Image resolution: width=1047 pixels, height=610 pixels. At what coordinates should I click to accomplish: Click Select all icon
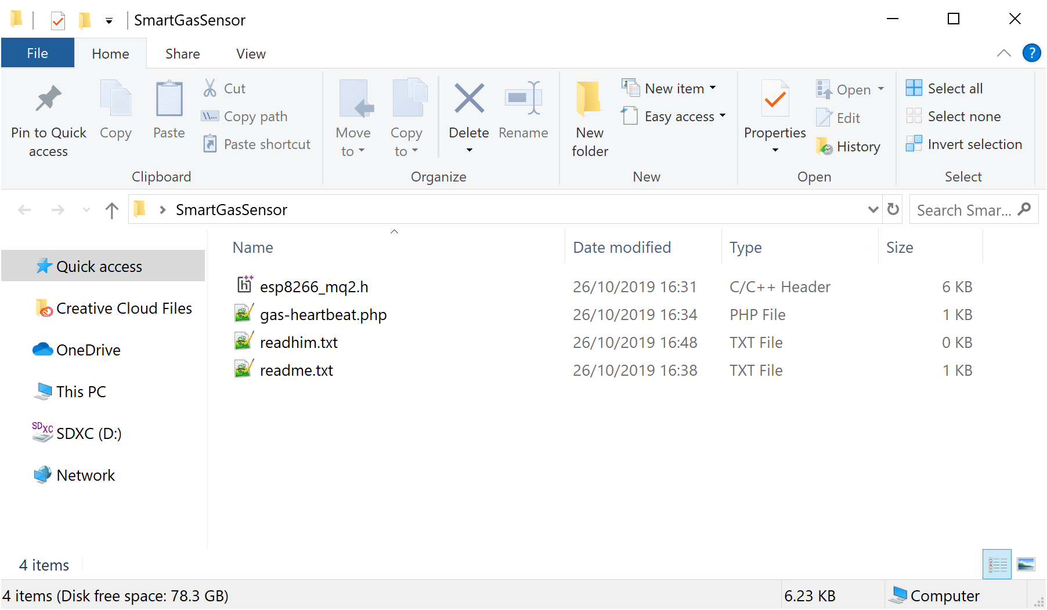[914, 88]
